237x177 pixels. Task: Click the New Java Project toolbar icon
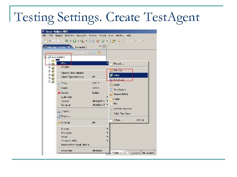coord(93,41)
